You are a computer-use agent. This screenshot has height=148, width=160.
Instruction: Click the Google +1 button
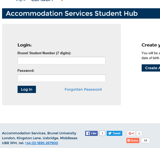[x=131, y=133]
